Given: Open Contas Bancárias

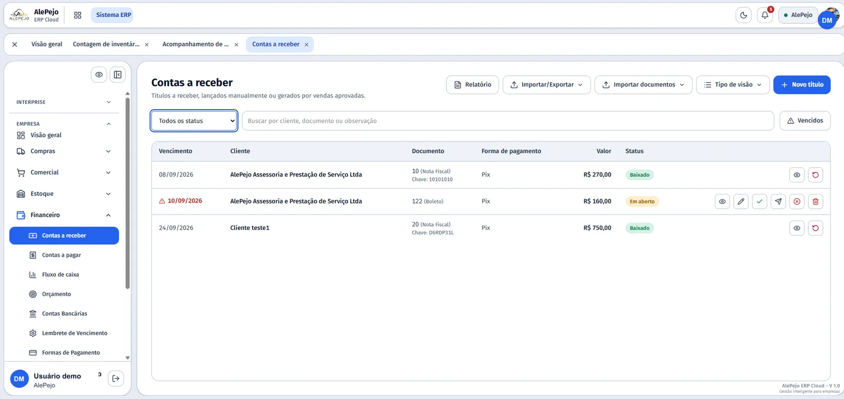Looking at the screenshot, I should (64, 314).
